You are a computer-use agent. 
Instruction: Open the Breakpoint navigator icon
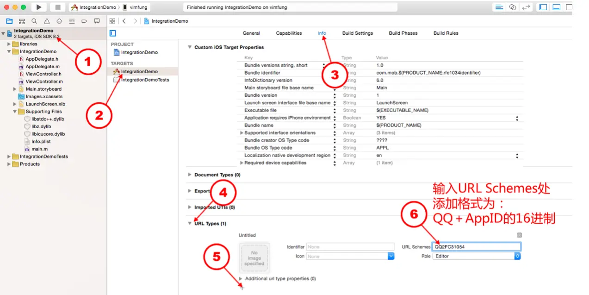(x=84, y=21)
